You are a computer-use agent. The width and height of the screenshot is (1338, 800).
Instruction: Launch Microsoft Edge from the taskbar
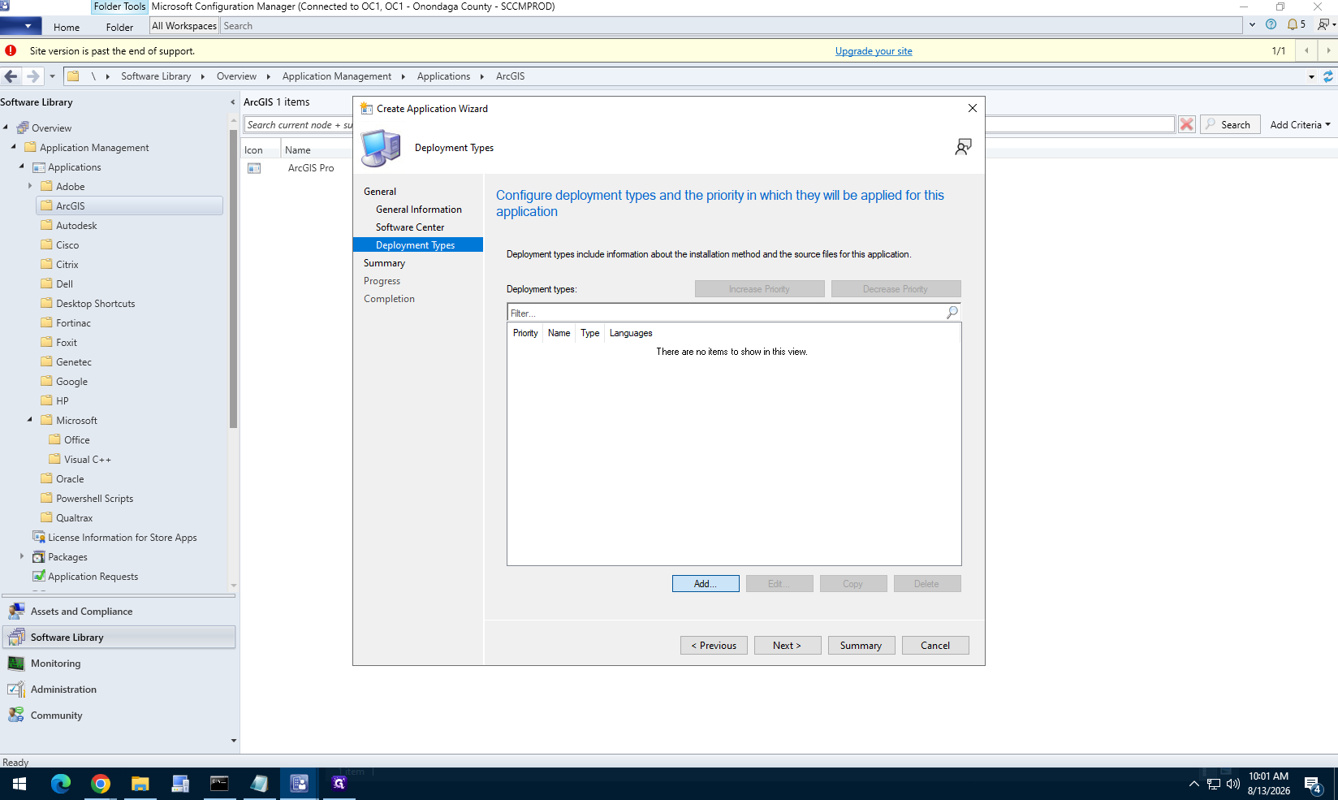(60, 784)
